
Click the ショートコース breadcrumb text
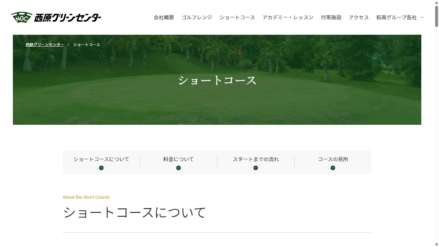click(87, 45)
